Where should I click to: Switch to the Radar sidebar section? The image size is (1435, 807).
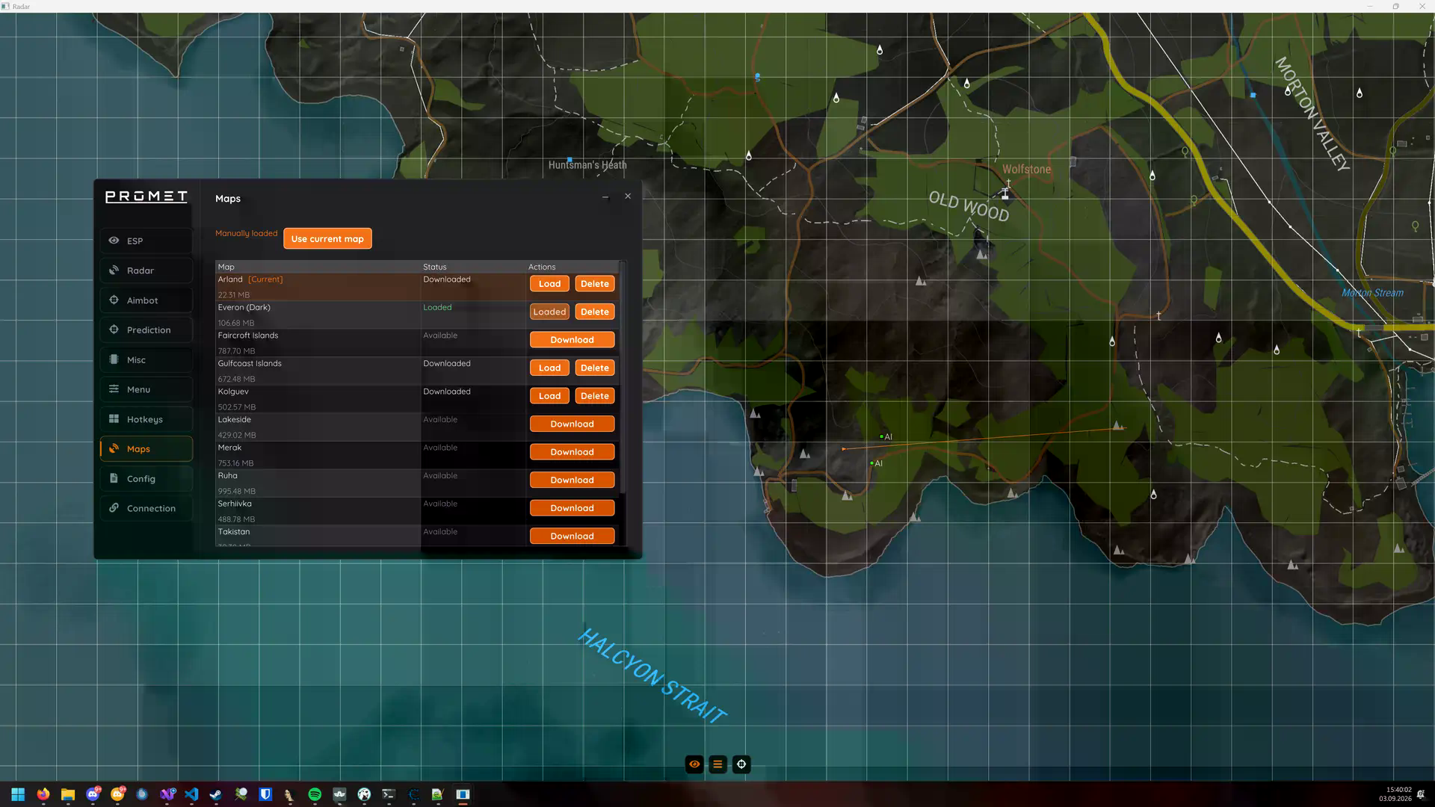tap(146, 270)
